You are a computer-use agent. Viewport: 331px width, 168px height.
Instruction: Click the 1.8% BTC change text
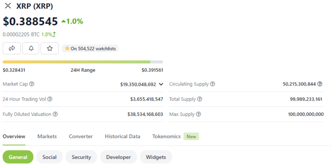(x=47, y=34)
